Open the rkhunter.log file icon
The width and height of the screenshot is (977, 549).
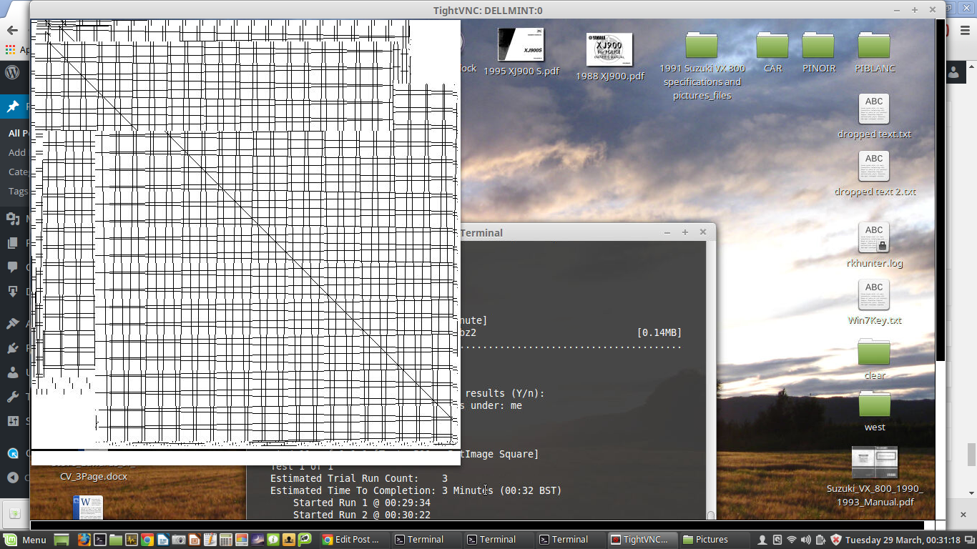[x=874, y=238]
